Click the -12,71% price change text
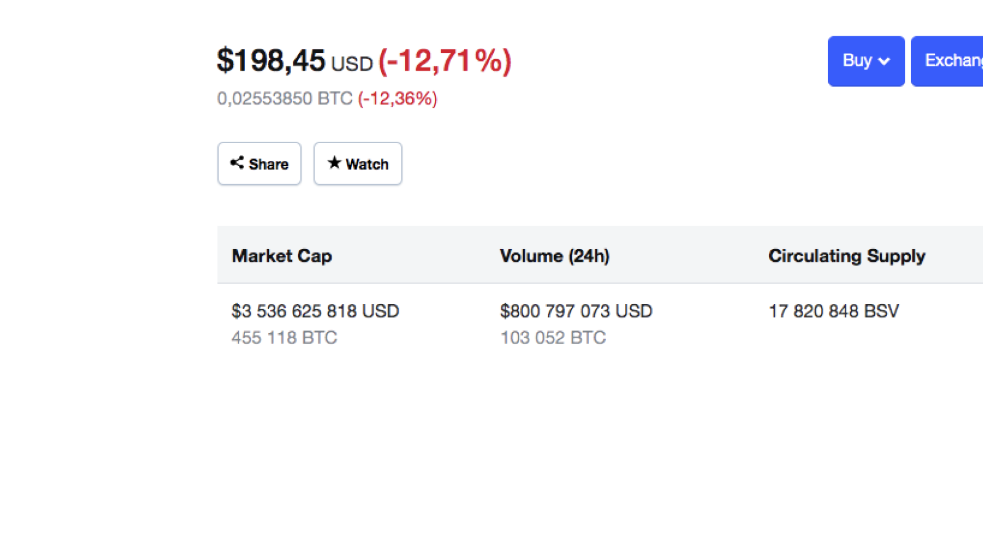983x553 pixels. pyautogui.click(x=445, y=61)
